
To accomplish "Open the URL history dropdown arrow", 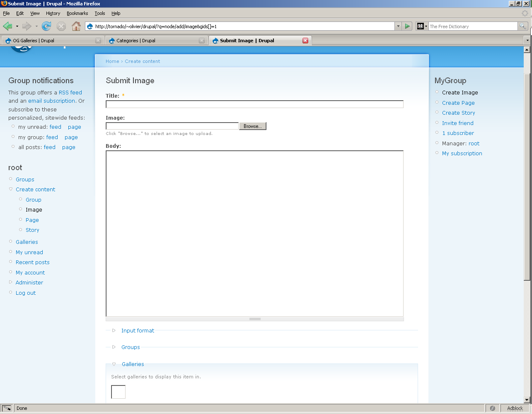I will [398, 26].
